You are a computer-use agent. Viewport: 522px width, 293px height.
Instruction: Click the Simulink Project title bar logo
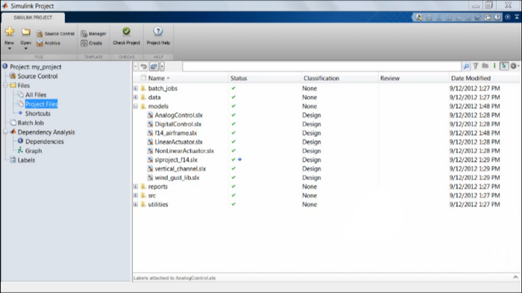click(5, 6)
